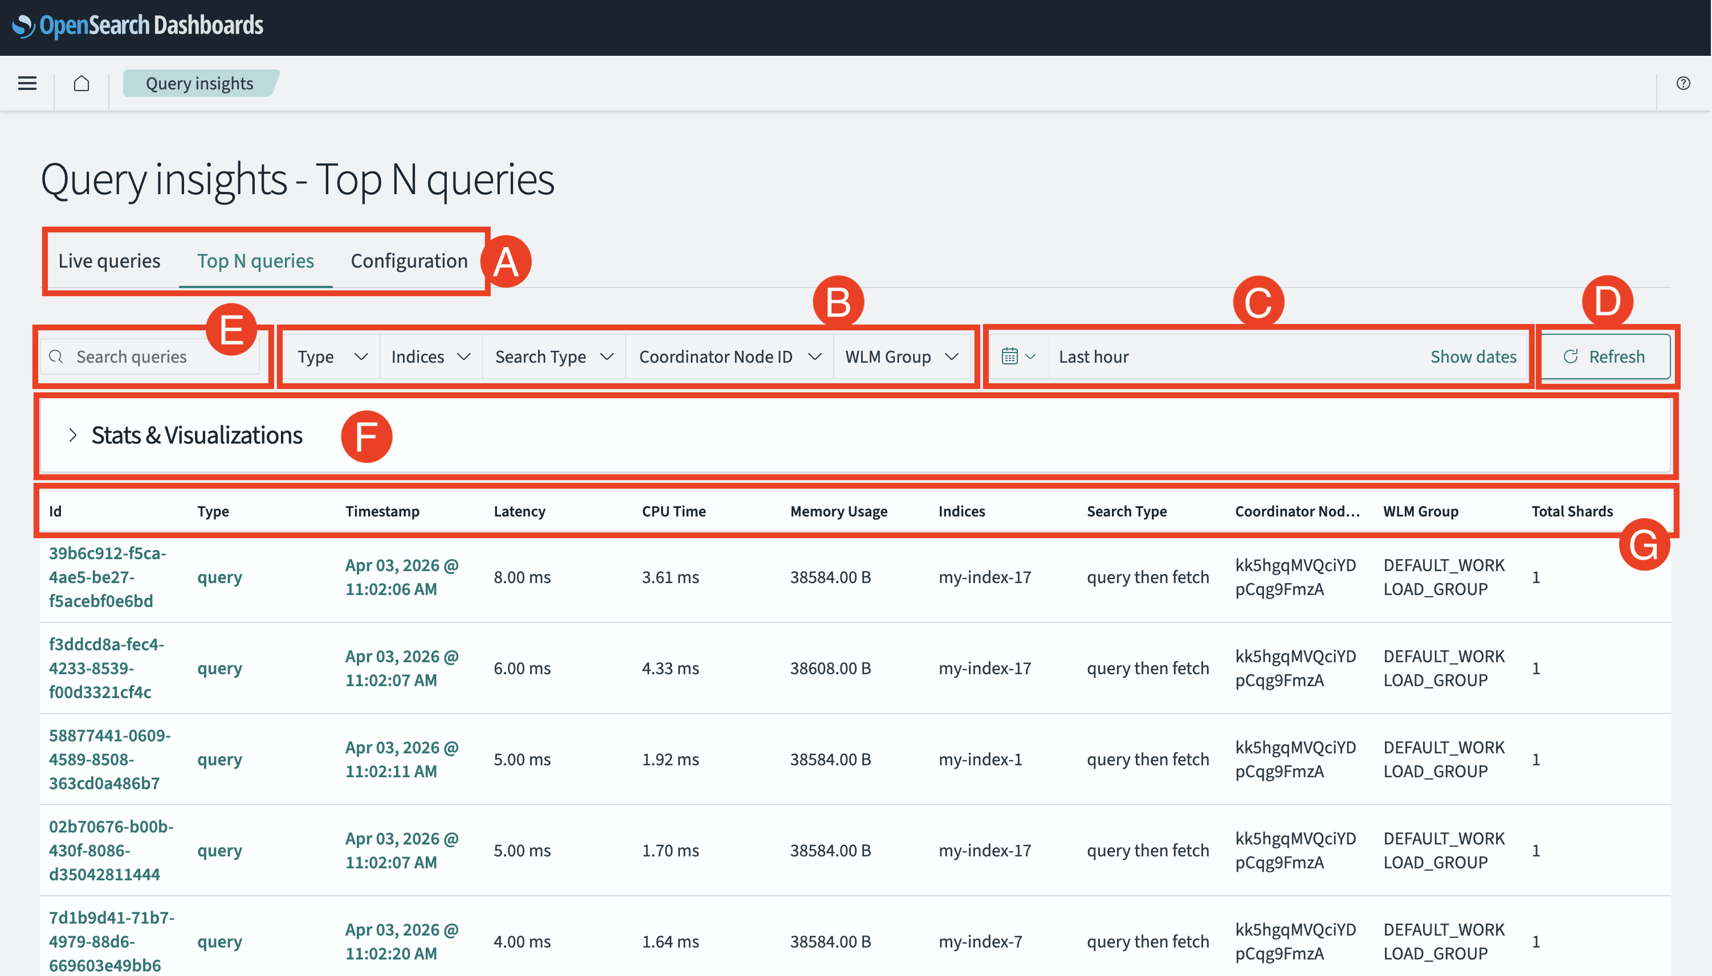1712x976 pixels.
Task: Open the hamburger navigation menu
Action: (27, 83)
